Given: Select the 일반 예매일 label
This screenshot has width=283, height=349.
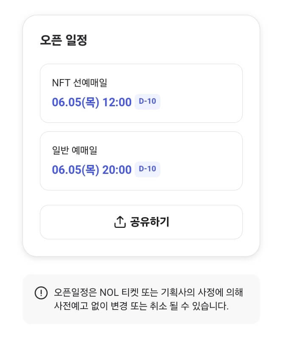Looking at the screenshot, I should [75, 150].
